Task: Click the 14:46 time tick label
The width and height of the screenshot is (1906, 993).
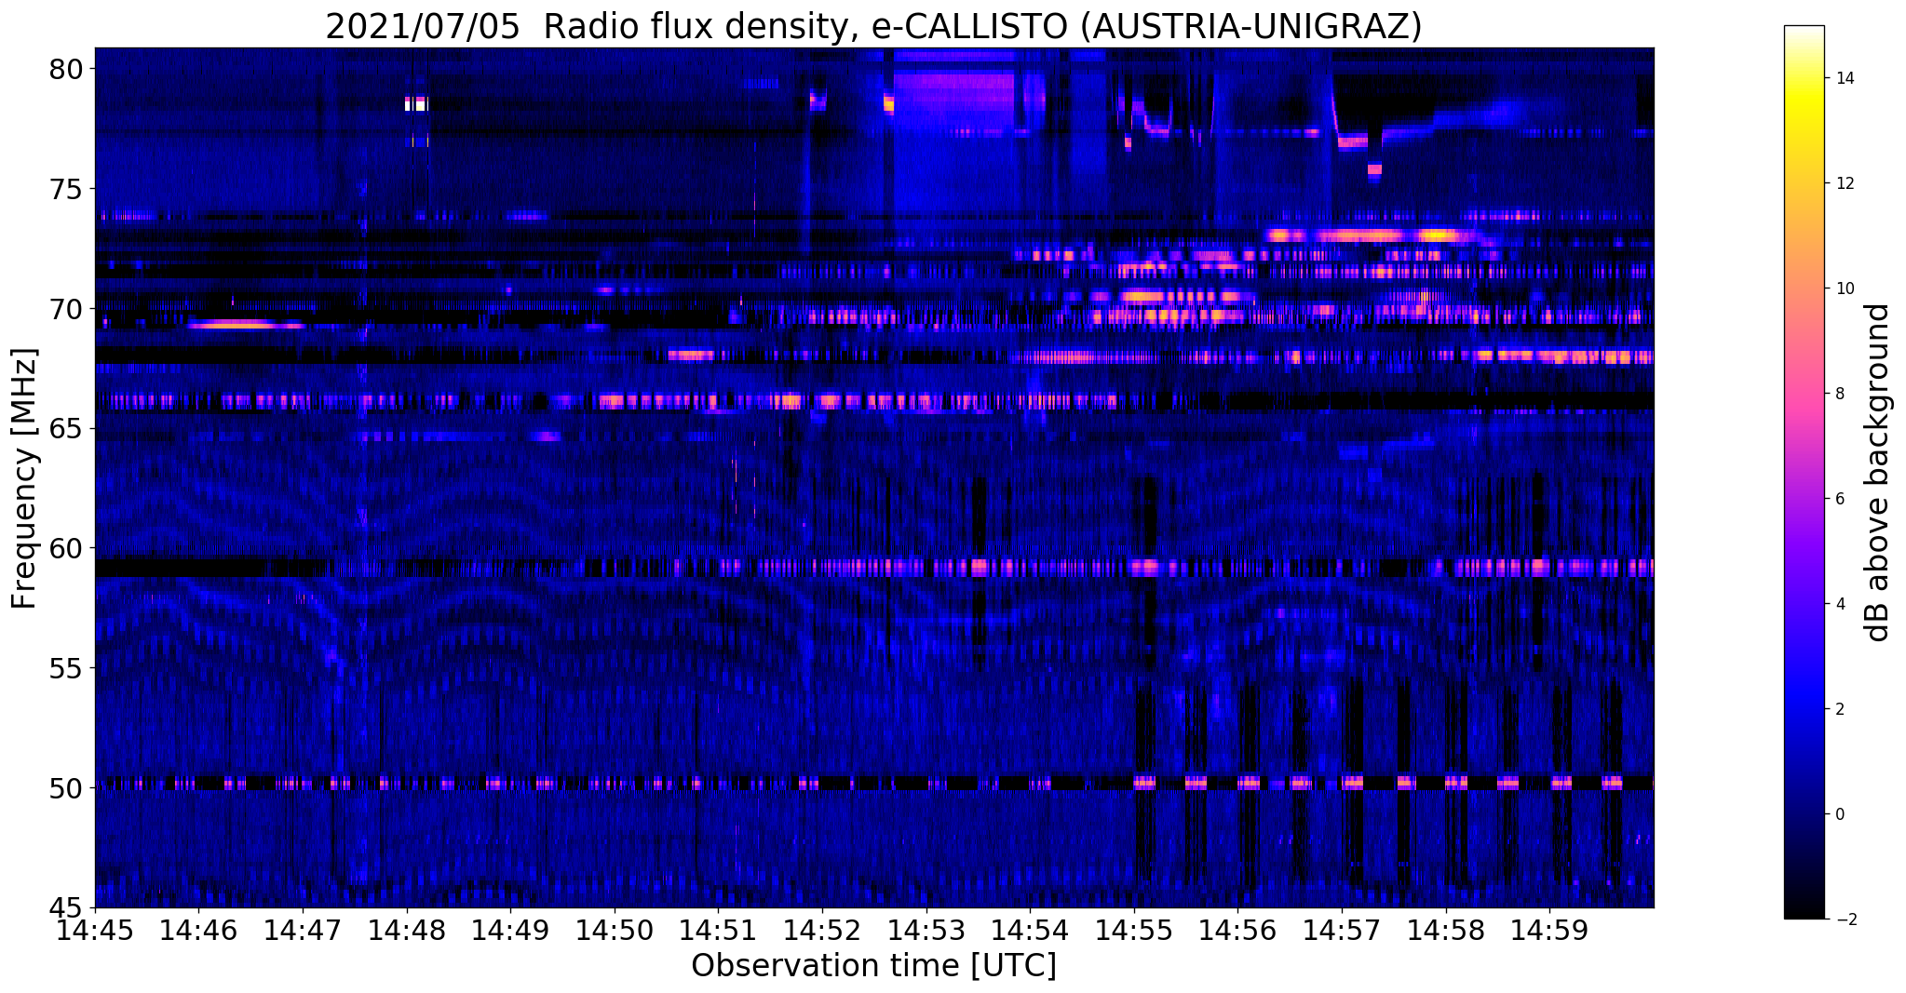Action: coord(198,930)
